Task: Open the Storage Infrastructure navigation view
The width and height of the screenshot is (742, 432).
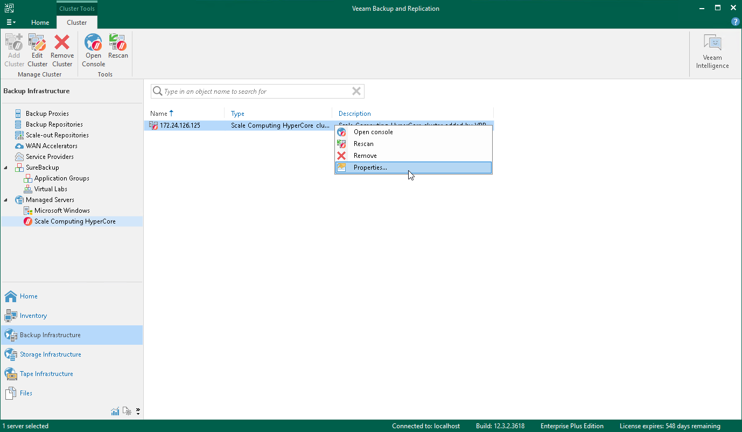Action: pyautogui.click(x=72, y=354)
